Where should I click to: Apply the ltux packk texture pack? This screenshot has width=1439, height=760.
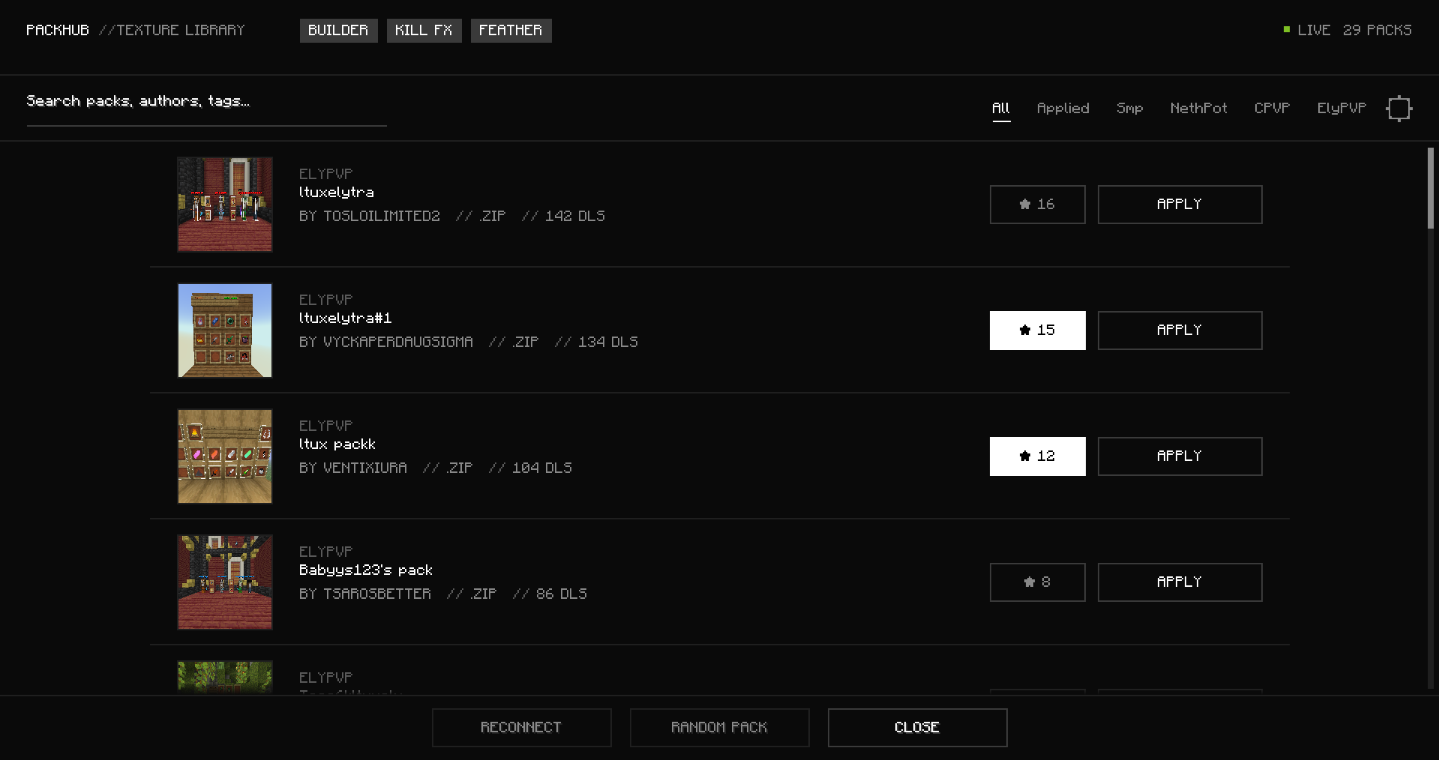pos(1180,456)
